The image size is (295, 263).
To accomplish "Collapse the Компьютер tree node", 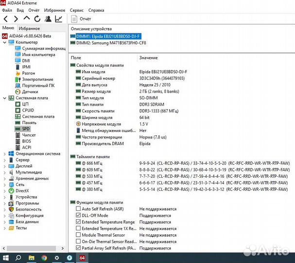I will pos(5,42).
